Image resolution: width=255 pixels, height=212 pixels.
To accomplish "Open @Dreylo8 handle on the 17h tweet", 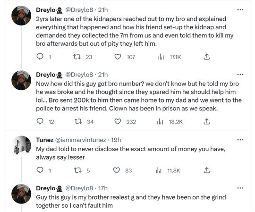I will tap(79, 188).
